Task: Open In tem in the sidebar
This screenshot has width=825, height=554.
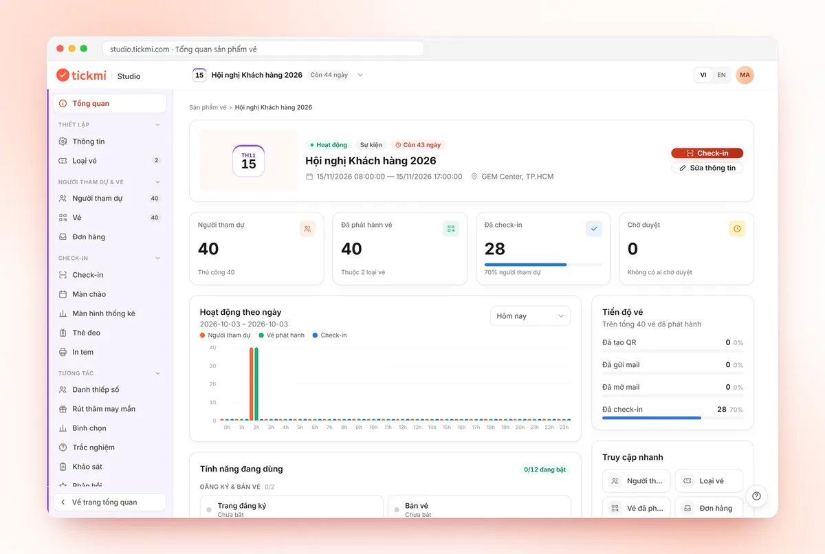Action: pos(110,352)
